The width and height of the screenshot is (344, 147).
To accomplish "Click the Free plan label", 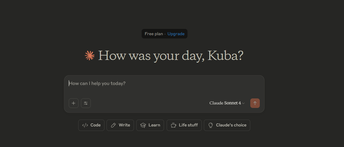I will click(154, 34).
